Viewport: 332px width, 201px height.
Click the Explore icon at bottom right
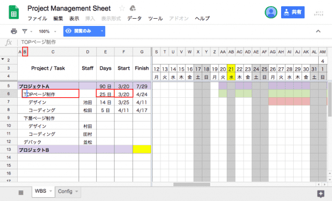320,194
